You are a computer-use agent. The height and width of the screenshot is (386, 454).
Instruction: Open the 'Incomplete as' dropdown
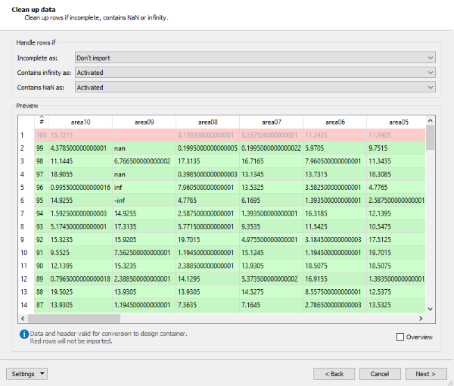click(255, 58)
